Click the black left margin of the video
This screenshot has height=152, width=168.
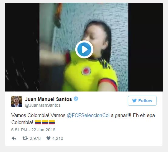point(22,47)
